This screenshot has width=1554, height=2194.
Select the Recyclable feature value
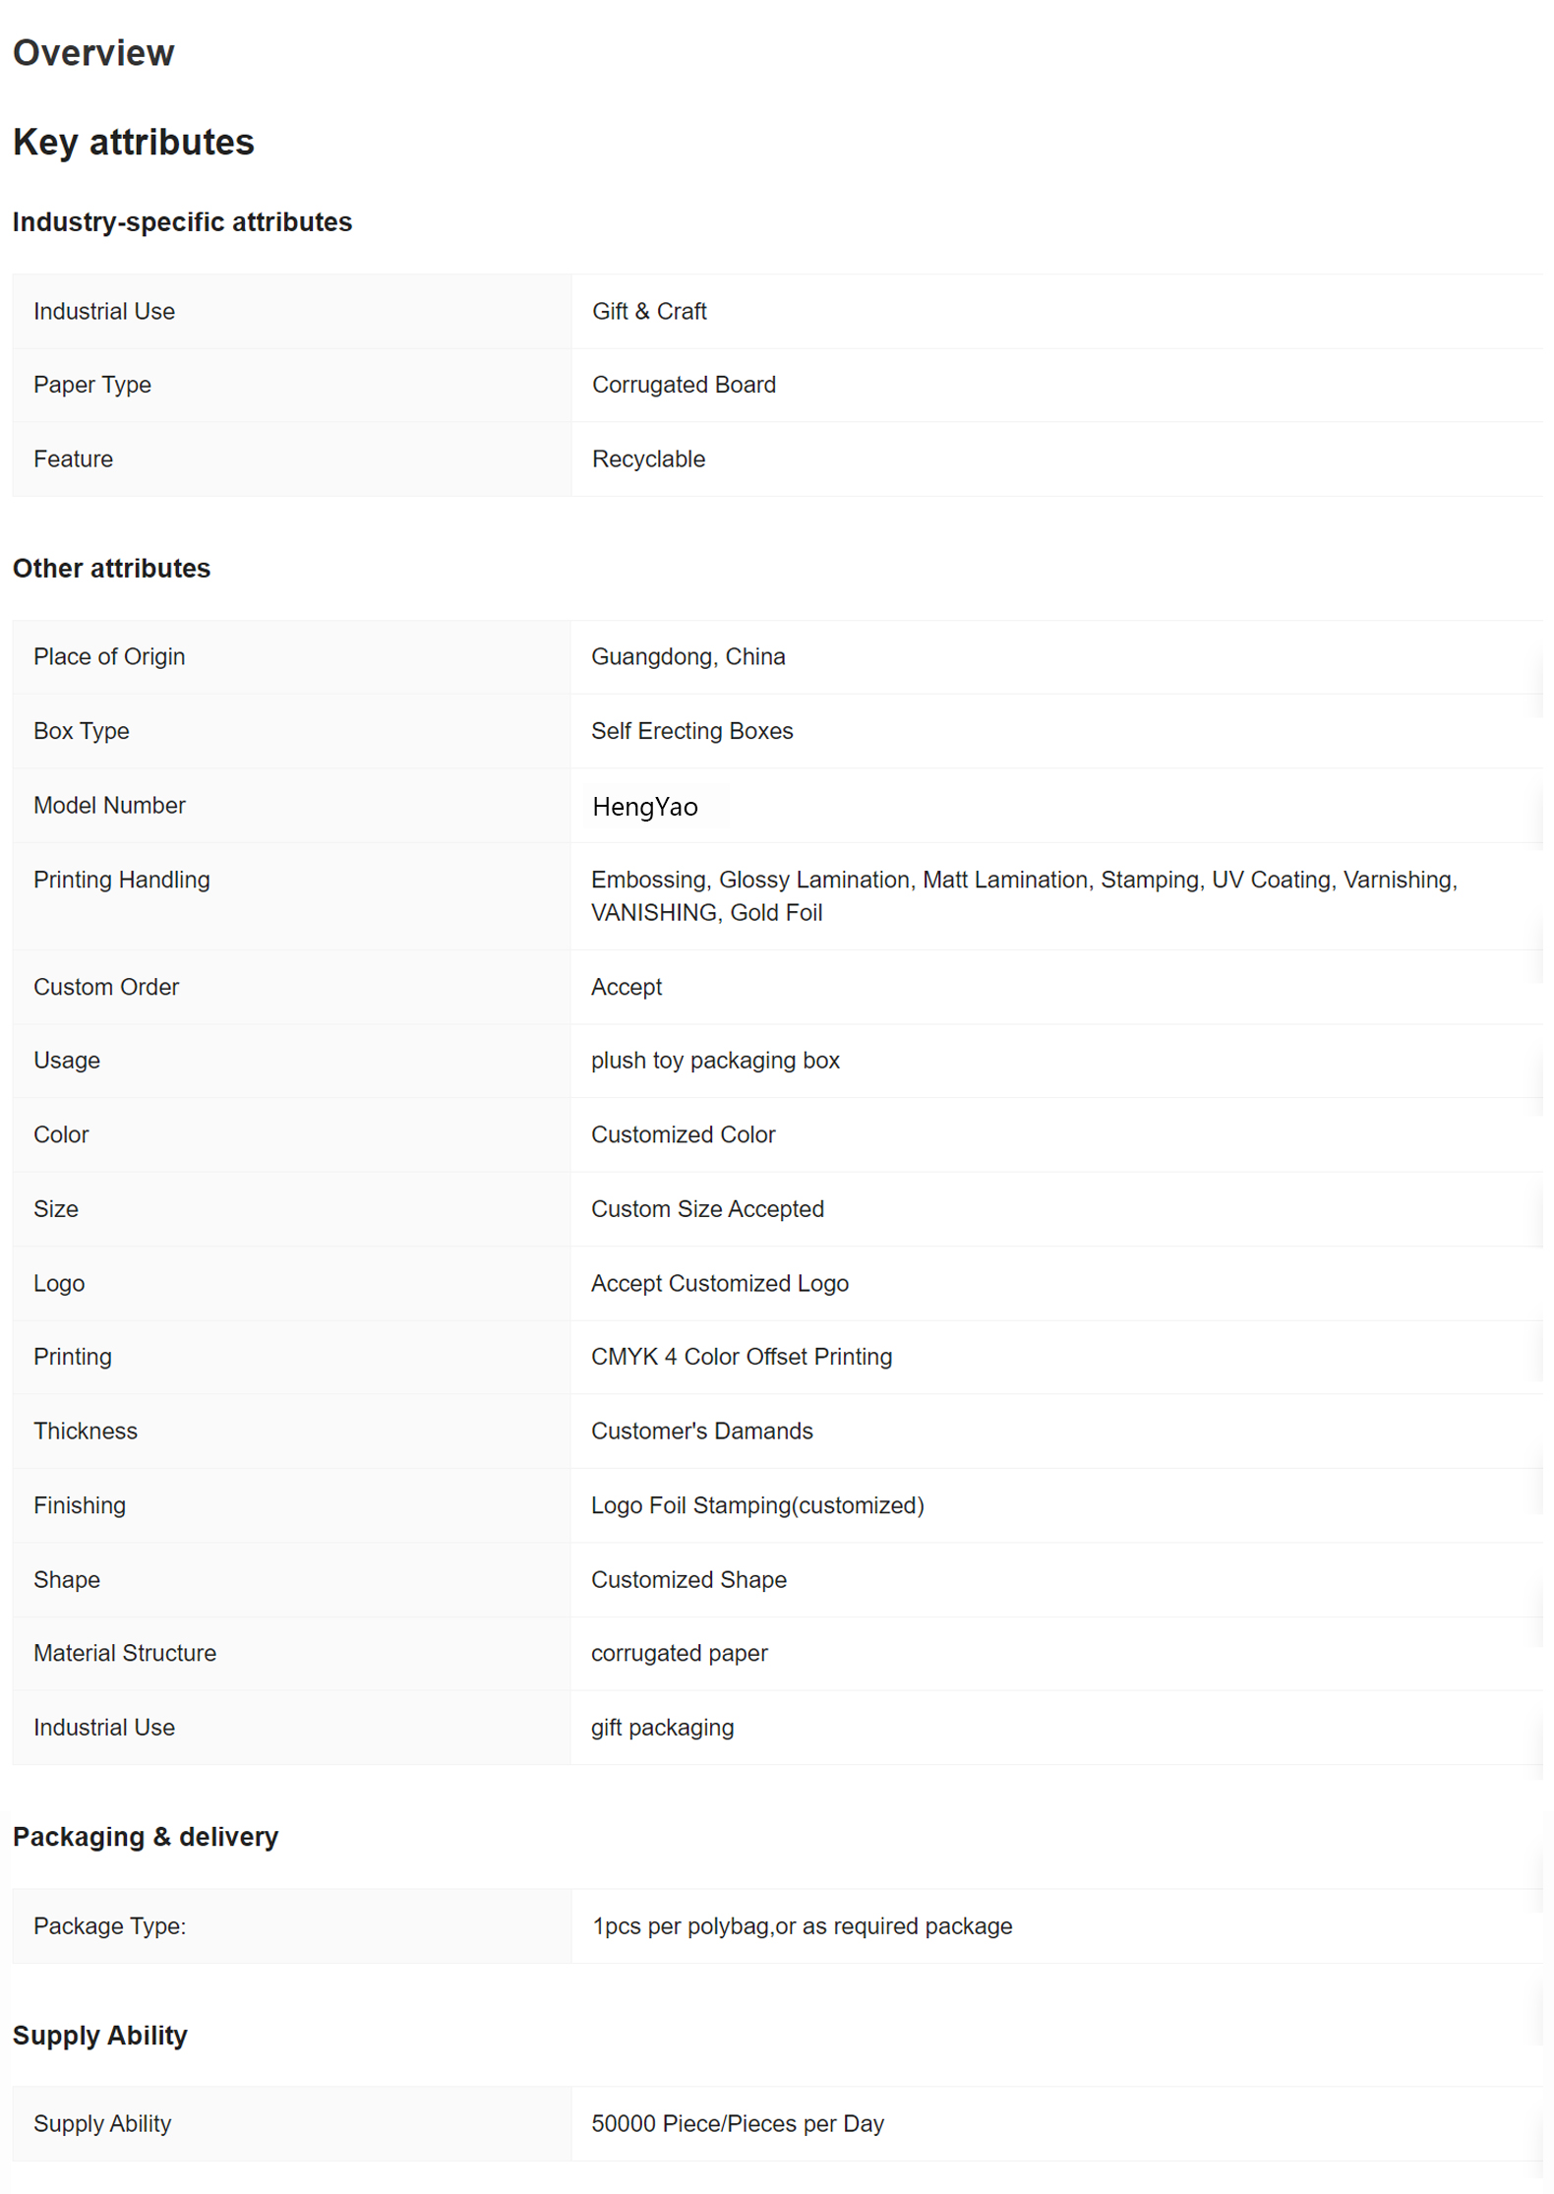(648, 458)
